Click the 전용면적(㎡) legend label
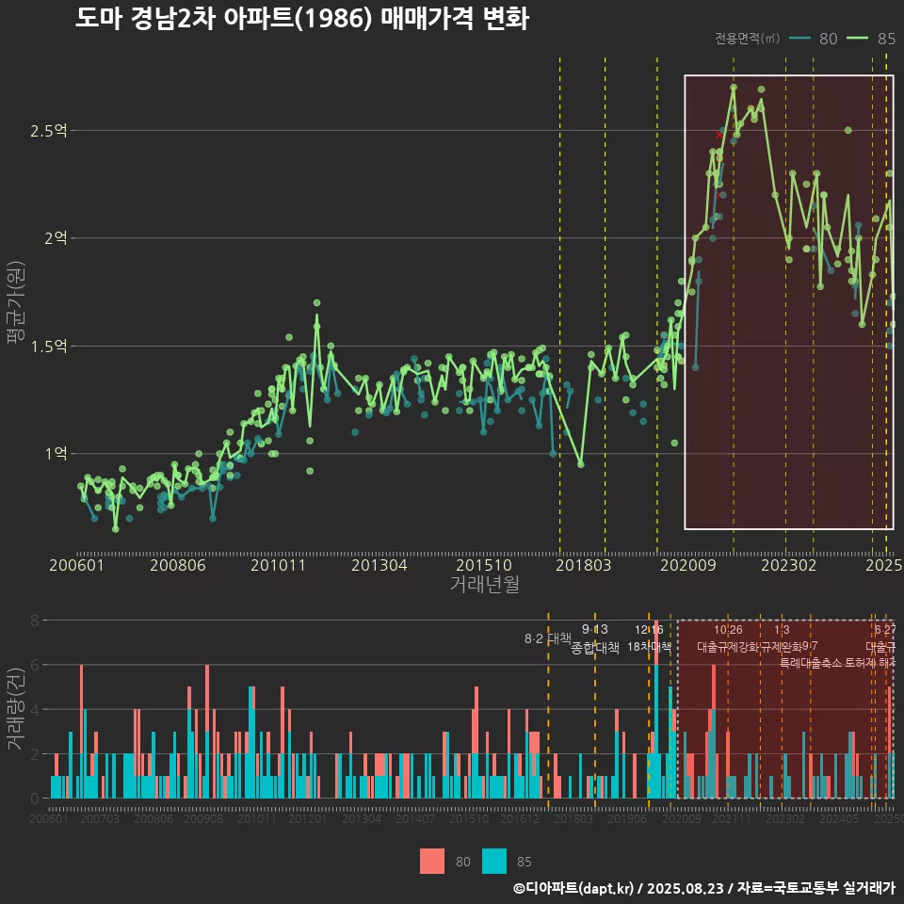The image size is (904, 904). tap(747, 38)
